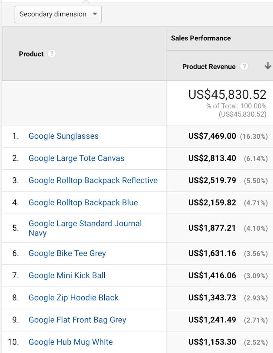Screen dimensions: 273x353
Task: Click the (16.30%) percentage value
Action: coord(254,136)
